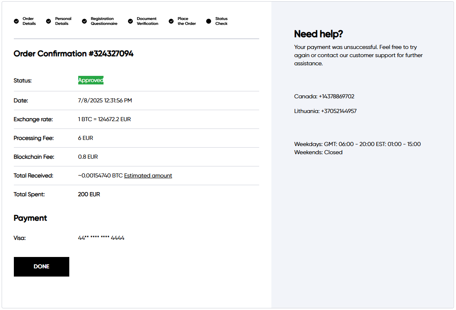This screenshot has height=310, width=456.
Task: Select the Order Details step label
Action: 29,21
